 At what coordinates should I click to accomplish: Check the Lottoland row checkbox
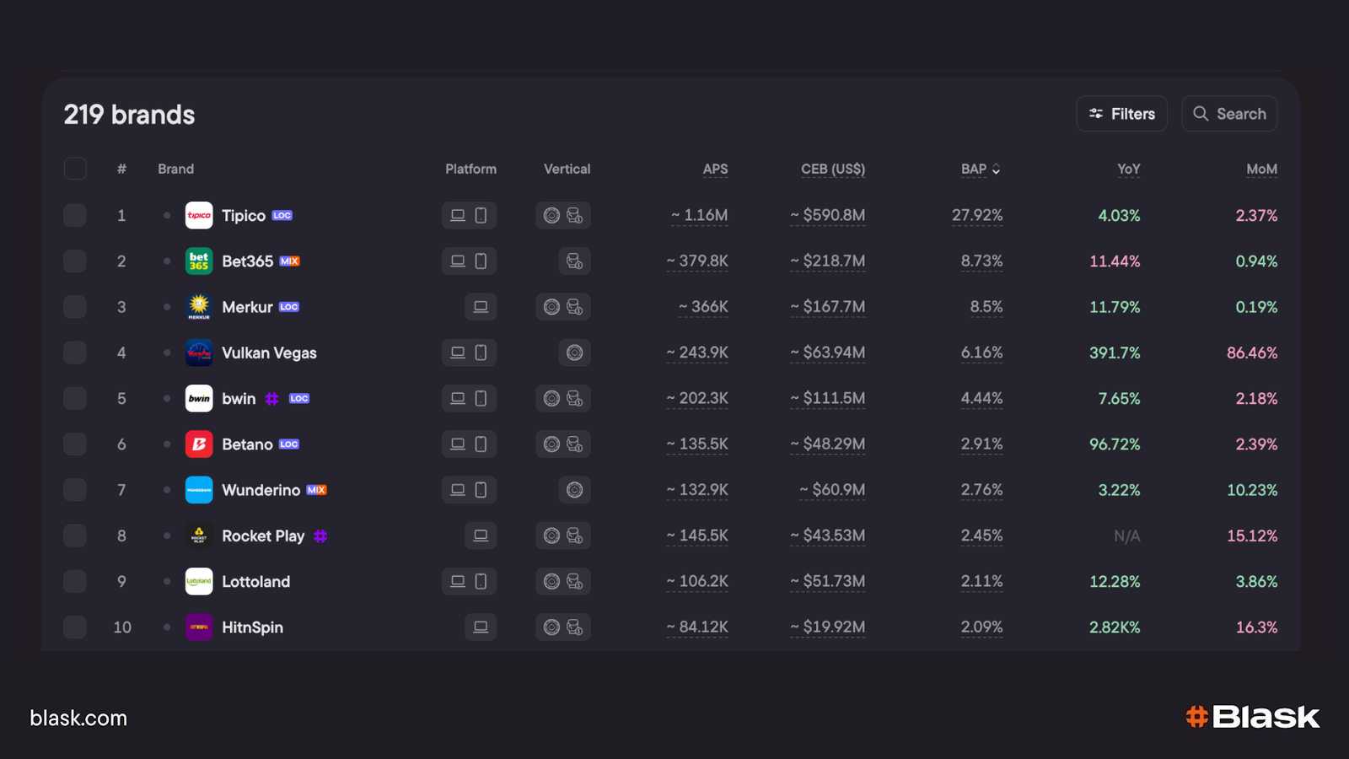point(75,581)
